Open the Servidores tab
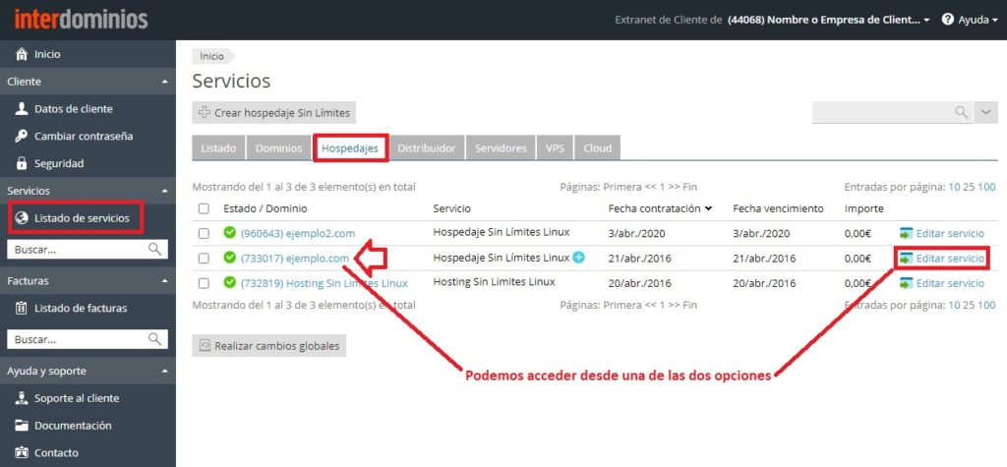Screen dimensions: 1007x467 pos(501,147)
